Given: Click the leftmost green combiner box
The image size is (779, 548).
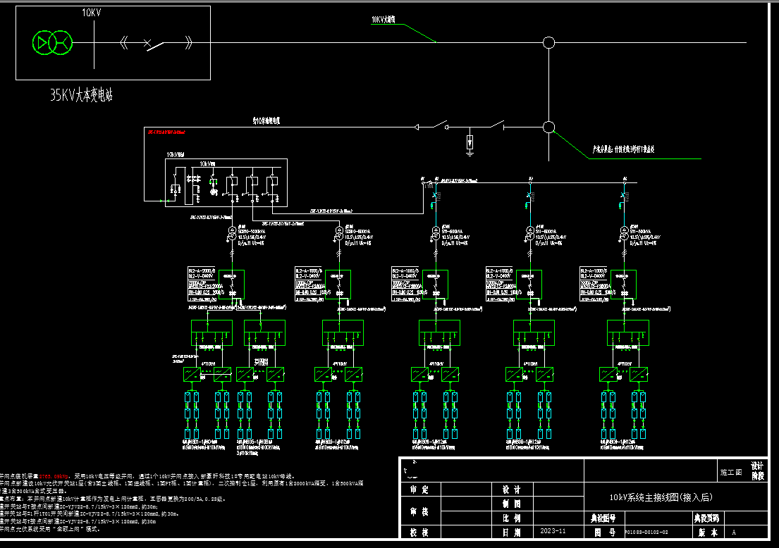Looking at the screenshot, I should coord(211,332).
